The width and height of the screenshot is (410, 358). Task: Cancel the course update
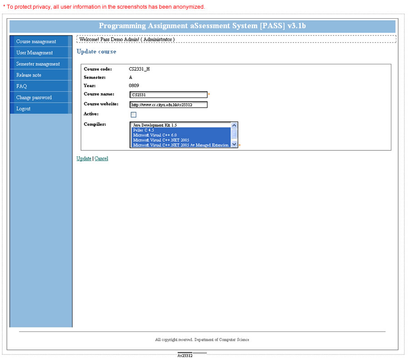102,159
